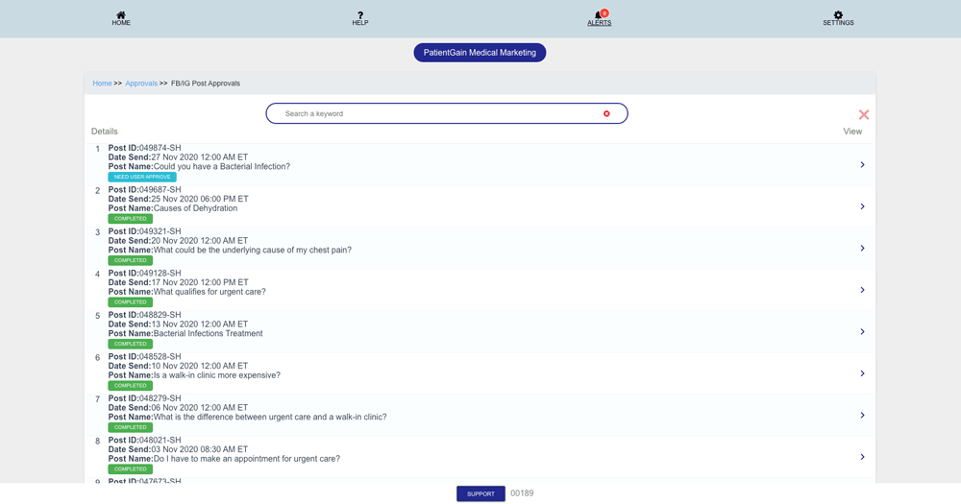
Task: Select post name 'What qualifies for urgent care?'
Action: 209,292
